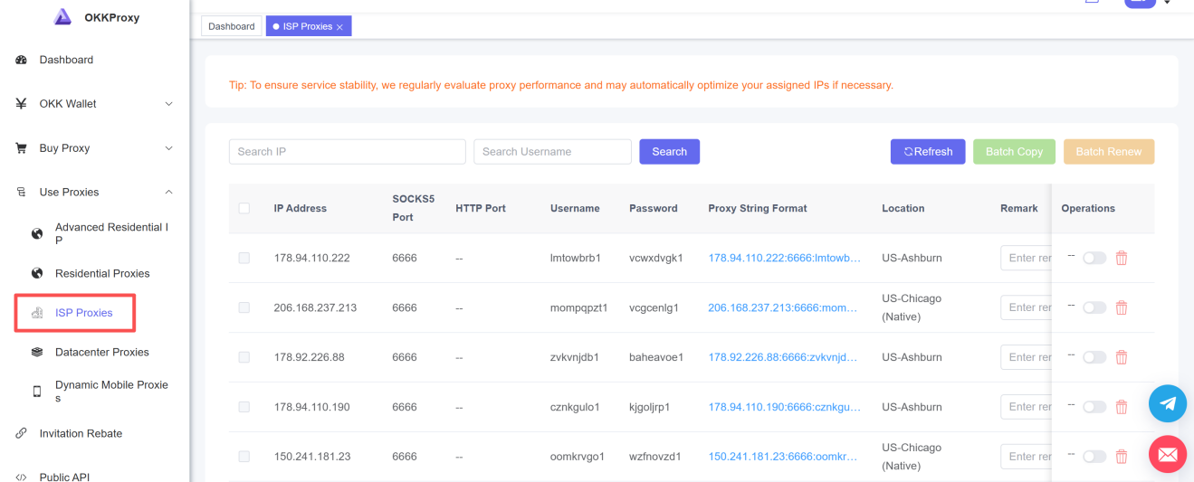Toggle the select-all header checkbox
1194x482 pixels.
point(244,208)
